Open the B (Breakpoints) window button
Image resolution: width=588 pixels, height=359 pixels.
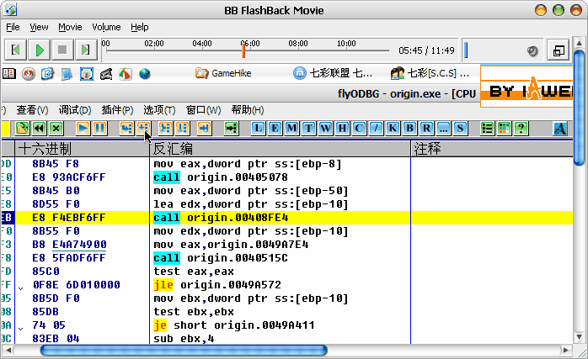[409, 128]
